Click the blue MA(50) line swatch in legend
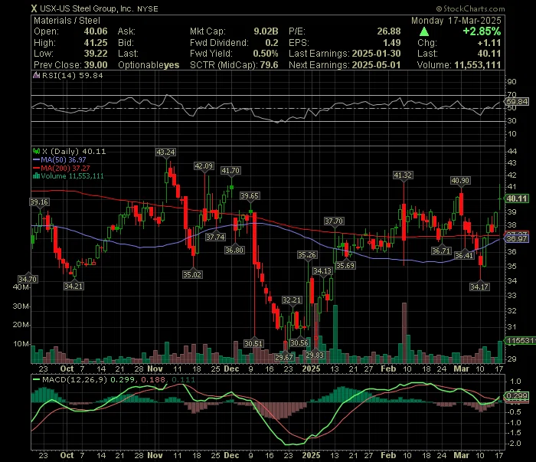Screen dimensions: 536x462 click(36, 159)
